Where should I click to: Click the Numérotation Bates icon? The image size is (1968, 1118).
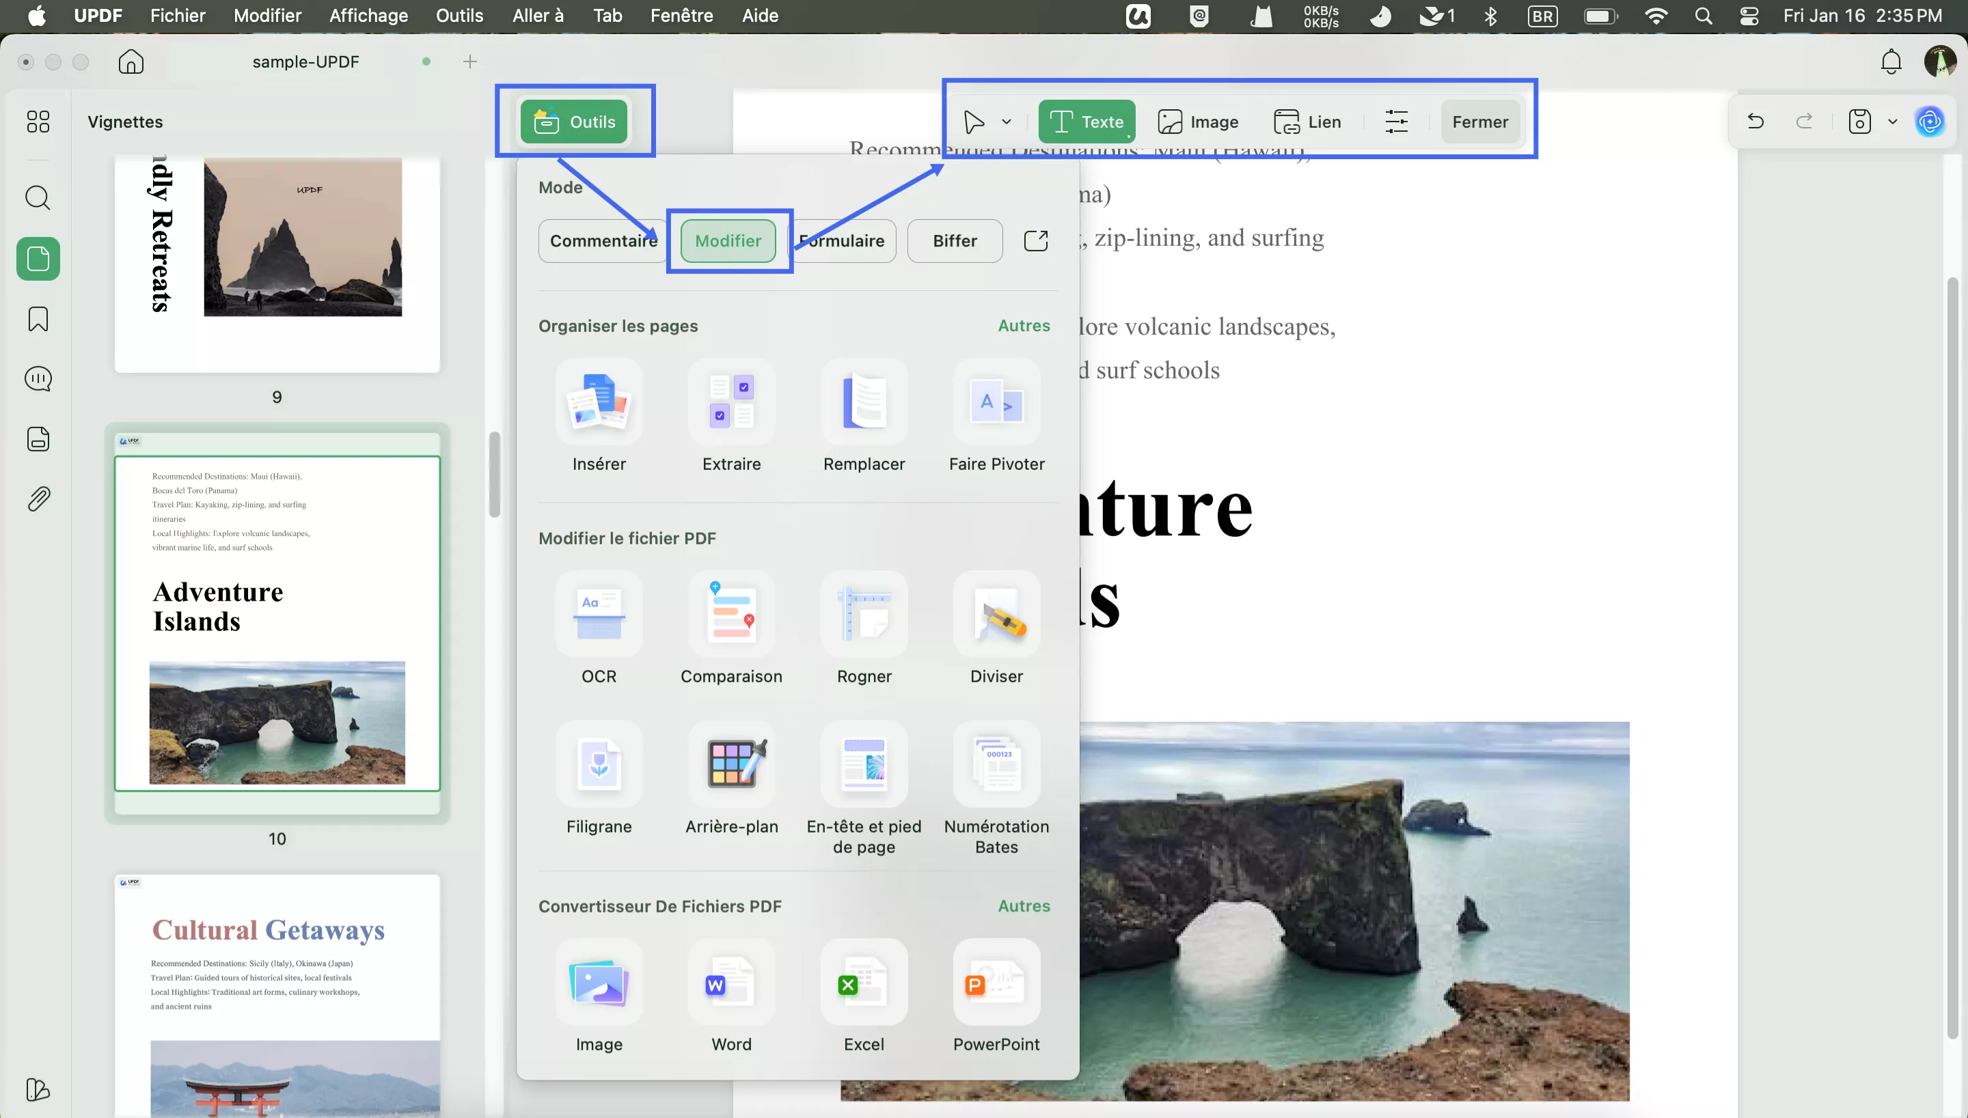996,764
